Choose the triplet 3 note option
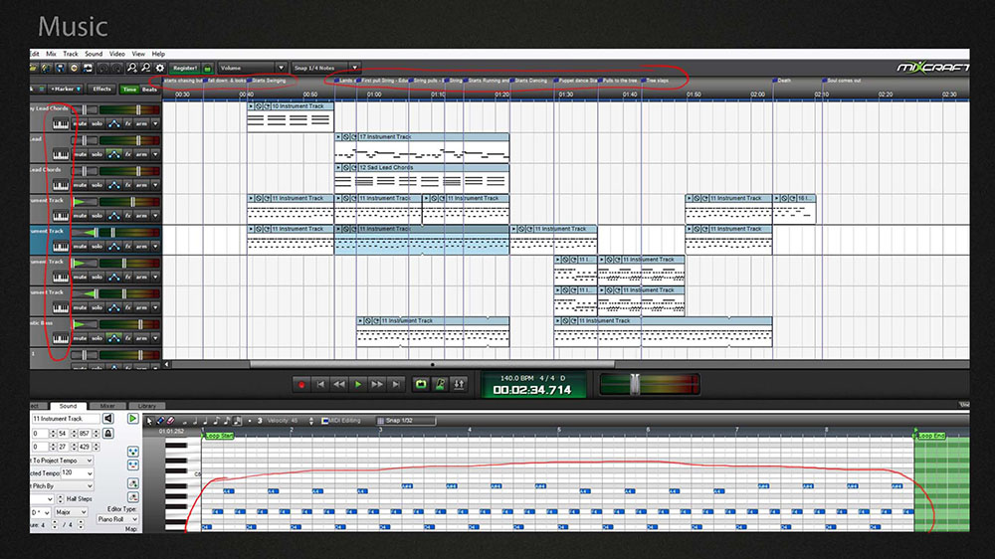This screenshot has height=559, width=995. (260, 421)
